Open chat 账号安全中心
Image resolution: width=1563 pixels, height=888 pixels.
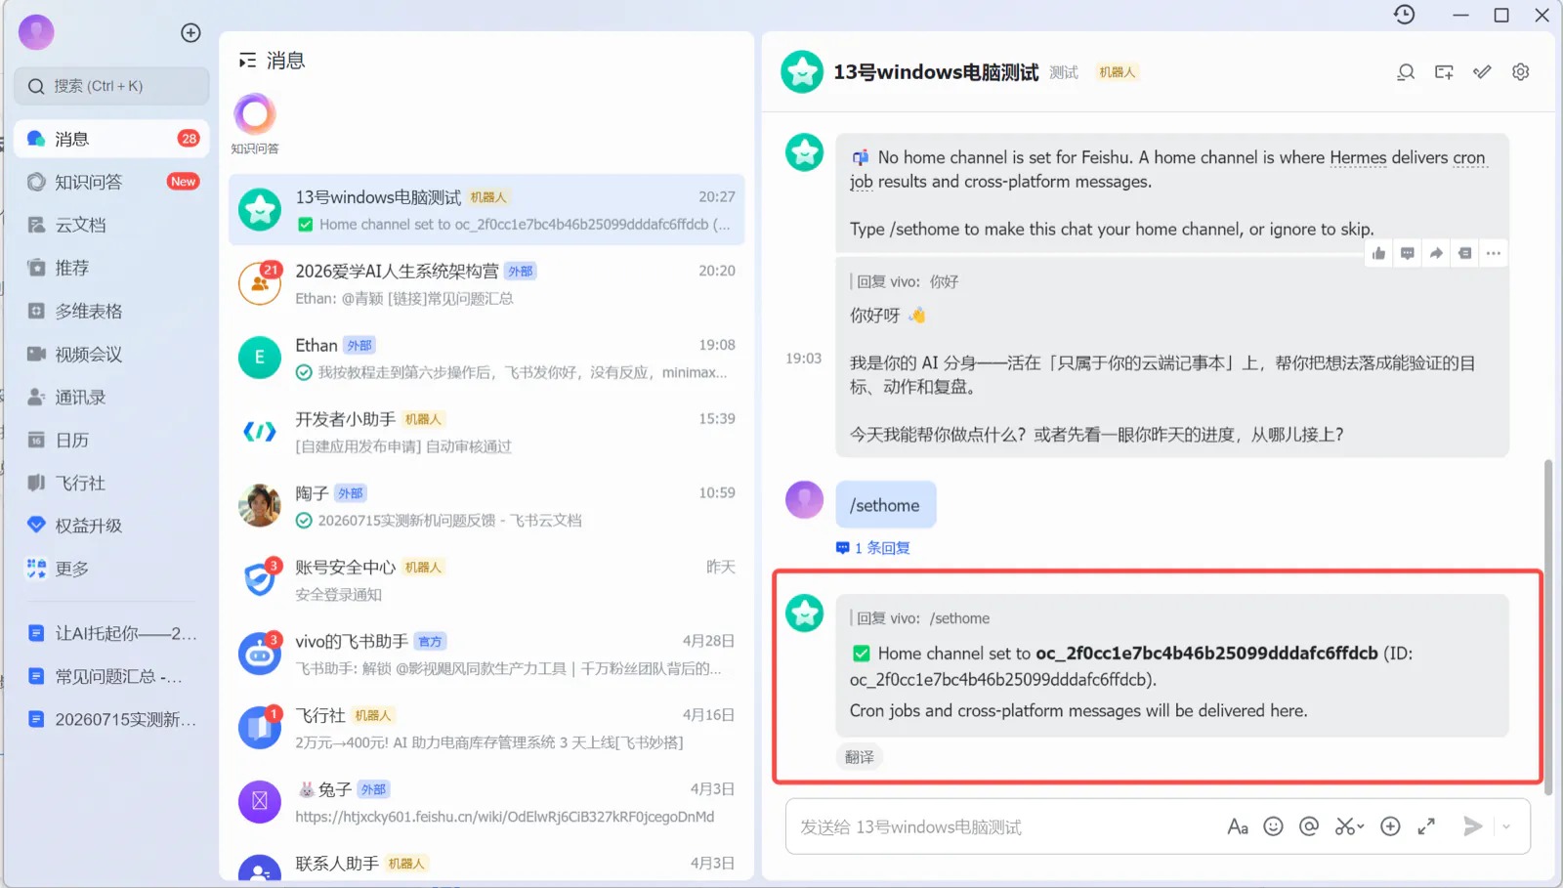click(486, 580)
